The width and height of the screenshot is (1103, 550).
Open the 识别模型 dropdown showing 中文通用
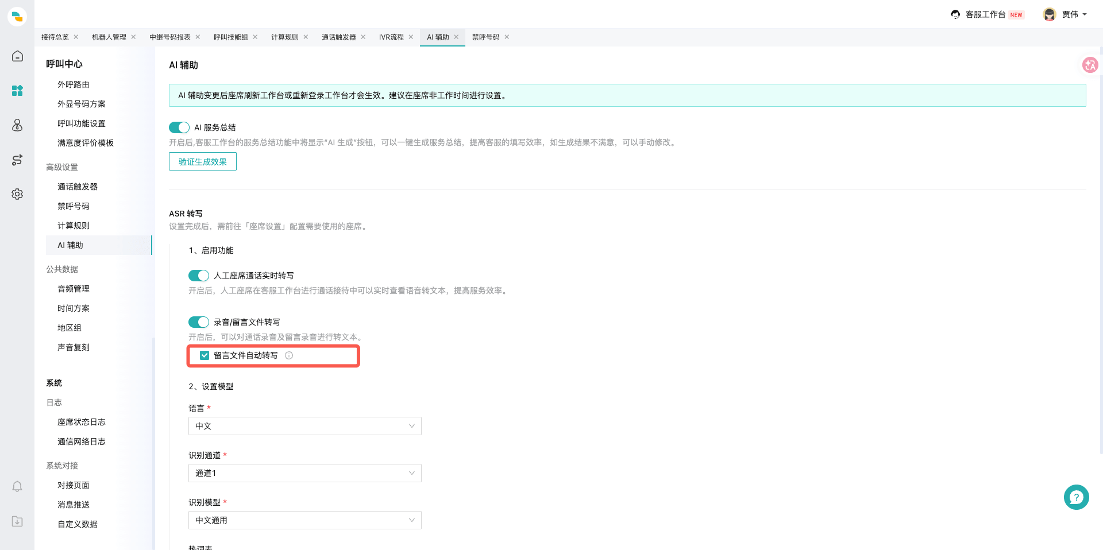[x=305, y=520]
